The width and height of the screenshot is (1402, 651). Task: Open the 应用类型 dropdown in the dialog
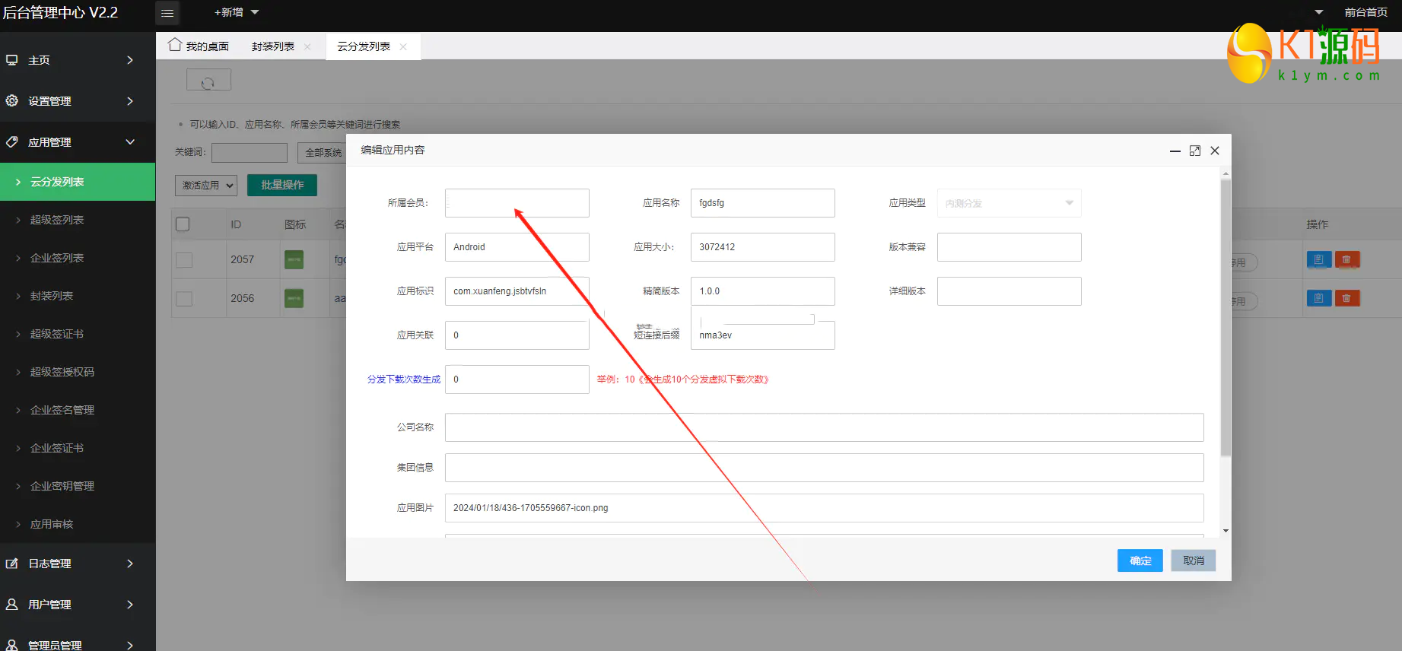1009,203
